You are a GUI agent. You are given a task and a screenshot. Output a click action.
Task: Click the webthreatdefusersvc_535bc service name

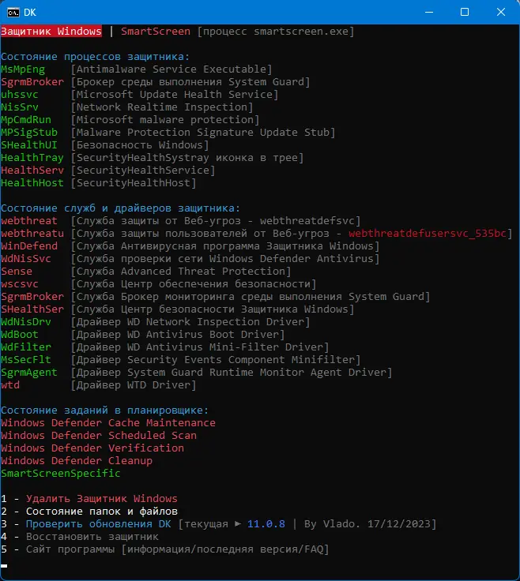click(430, 234)
